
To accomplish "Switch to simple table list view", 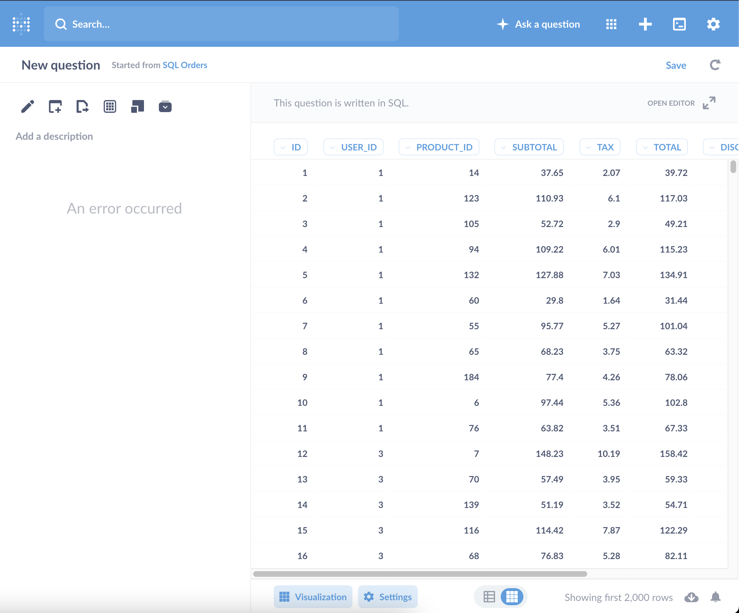I will pyautogui.click(x=489, y=597).
